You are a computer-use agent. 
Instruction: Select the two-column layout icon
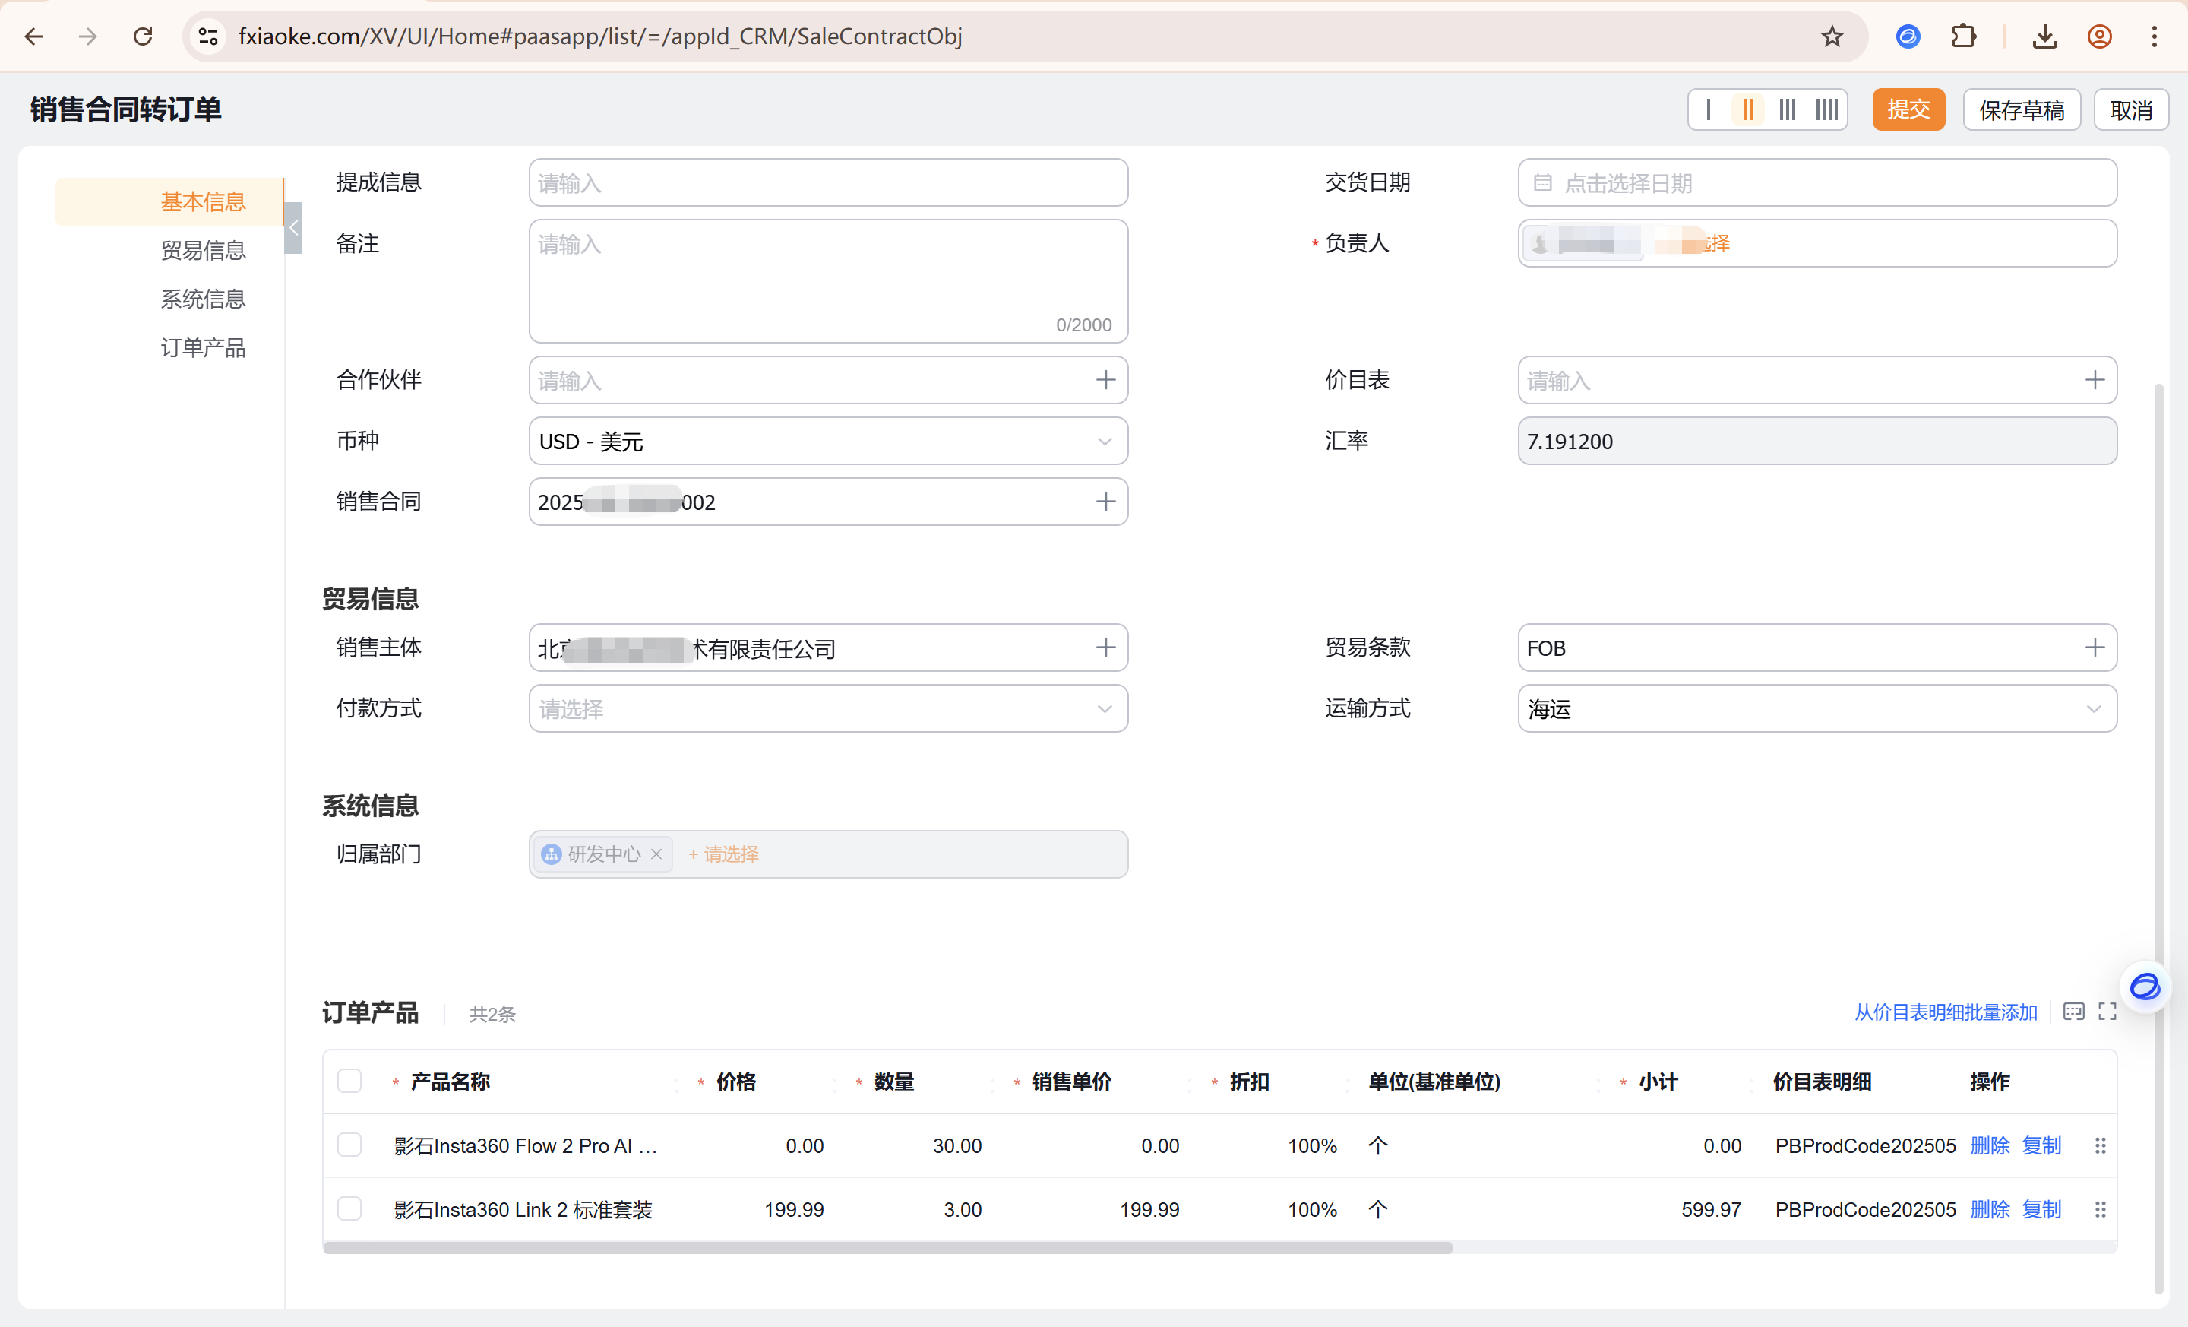pyautogui.click(x=1747, y=109)
